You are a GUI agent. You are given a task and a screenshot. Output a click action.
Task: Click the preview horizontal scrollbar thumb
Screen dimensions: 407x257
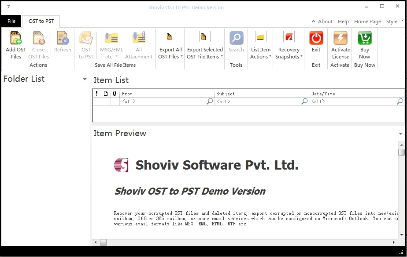coord(104,242)
